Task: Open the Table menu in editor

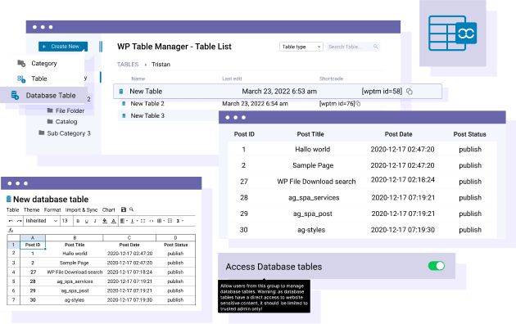Action: pyautogui.click(x=12, y=209)
